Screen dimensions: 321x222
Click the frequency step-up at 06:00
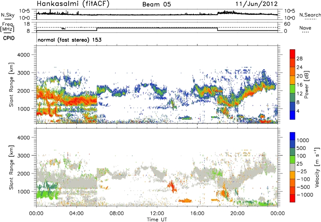(97, 29)
